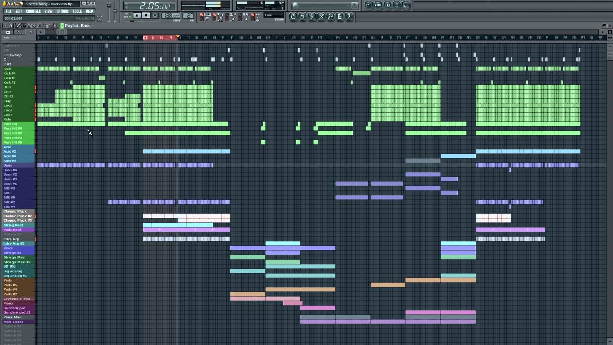The image size is (613, 345).
Task: Open the playlist options menu arrow
Action: [5, 26]
